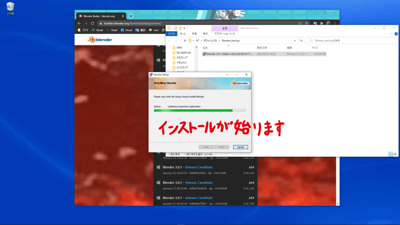Open the quick access toolbar dropdown arrow

coord(184,28)
